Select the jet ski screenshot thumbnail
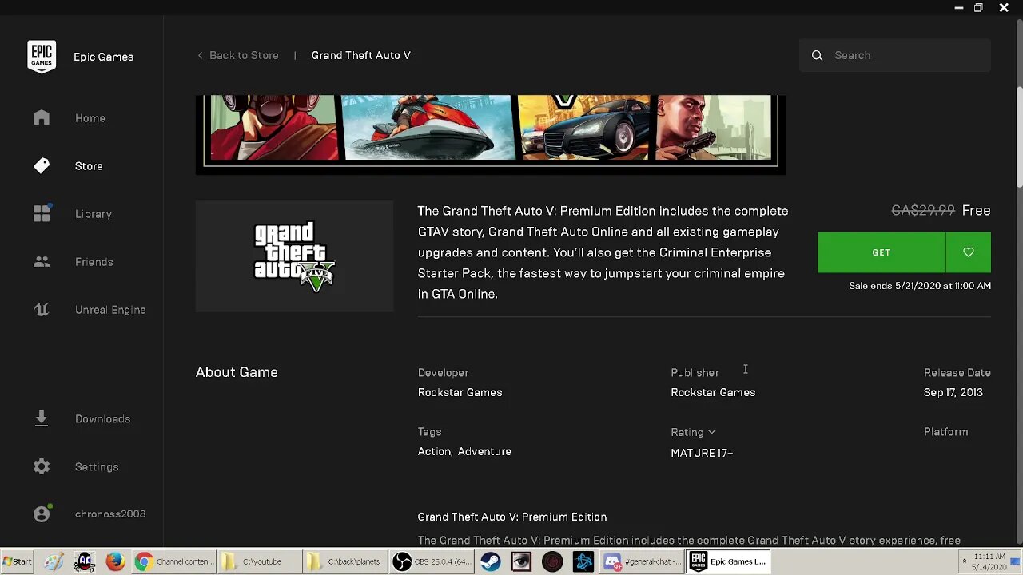The image size is (1023, 575). pyautogui.click(x=428, y=128)
